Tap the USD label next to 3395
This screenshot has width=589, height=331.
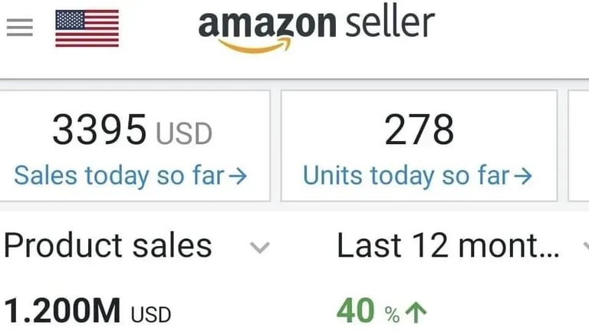(184, 133)
